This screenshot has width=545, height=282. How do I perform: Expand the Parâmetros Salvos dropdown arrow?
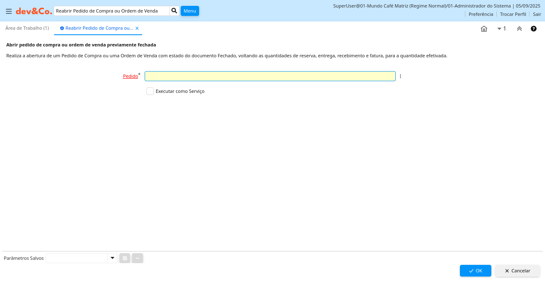click(x=112, y=258)
